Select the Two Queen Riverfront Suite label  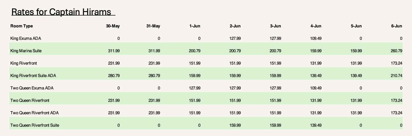pos(35,125)
